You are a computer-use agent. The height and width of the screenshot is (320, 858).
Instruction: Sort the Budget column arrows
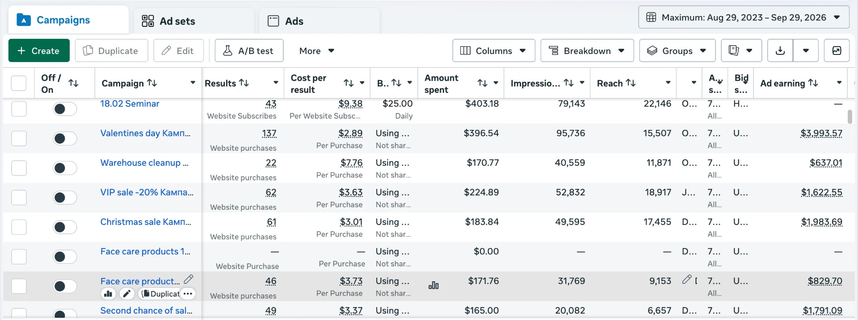[x=396, y=83]
